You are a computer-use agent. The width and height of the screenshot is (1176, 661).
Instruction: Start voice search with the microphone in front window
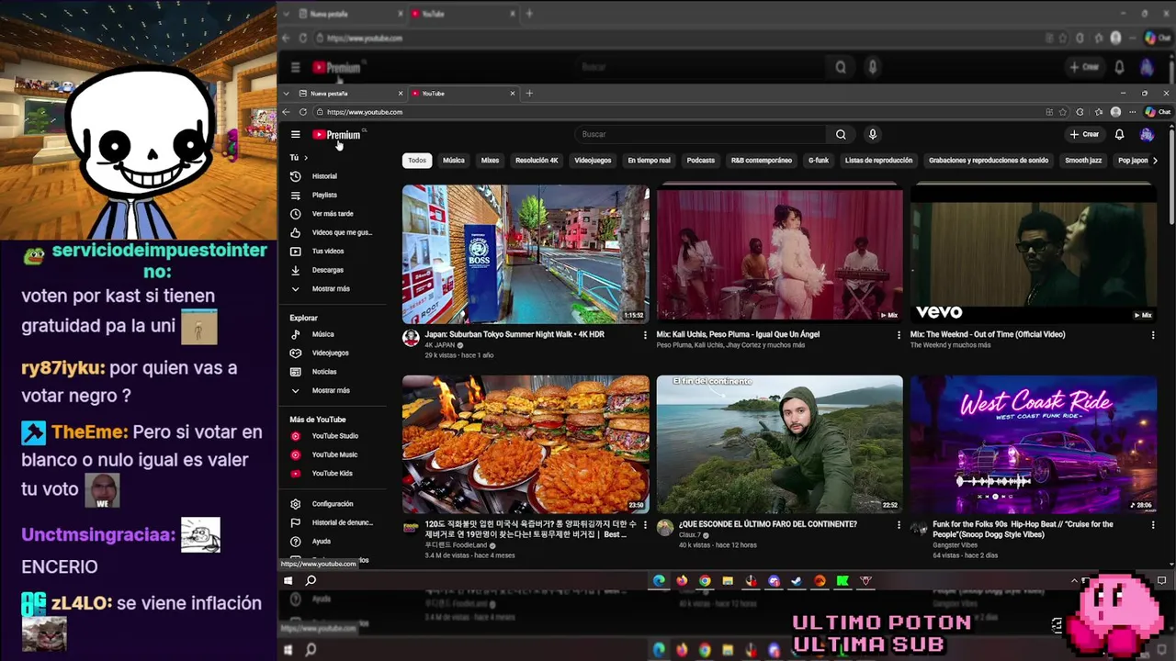pos(873,134)
